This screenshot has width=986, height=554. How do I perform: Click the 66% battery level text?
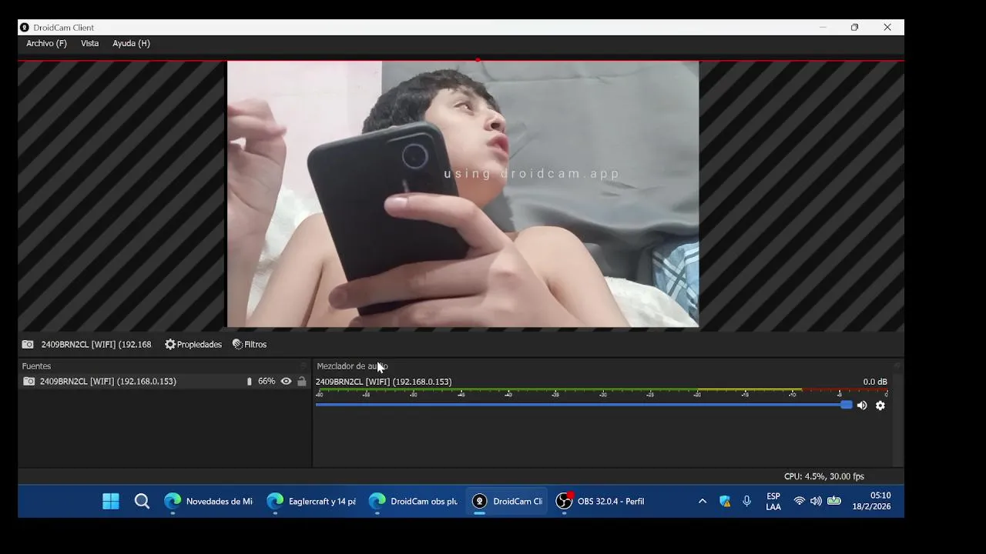[267, 382]
